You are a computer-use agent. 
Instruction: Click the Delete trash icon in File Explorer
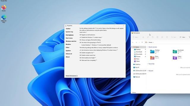tap(167, 37)
